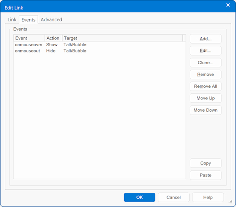Image resolution: width=236 pixels, height=207 pixels.
Task: Click the Remove button
Action: click(205, 75)
